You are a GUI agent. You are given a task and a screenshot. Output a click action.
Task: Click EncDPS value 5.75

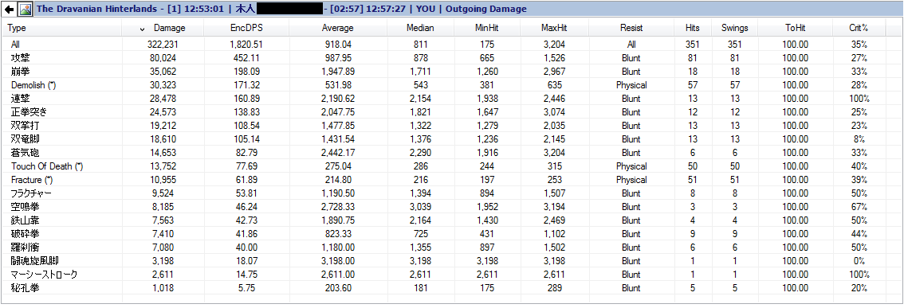pos(246,288)
